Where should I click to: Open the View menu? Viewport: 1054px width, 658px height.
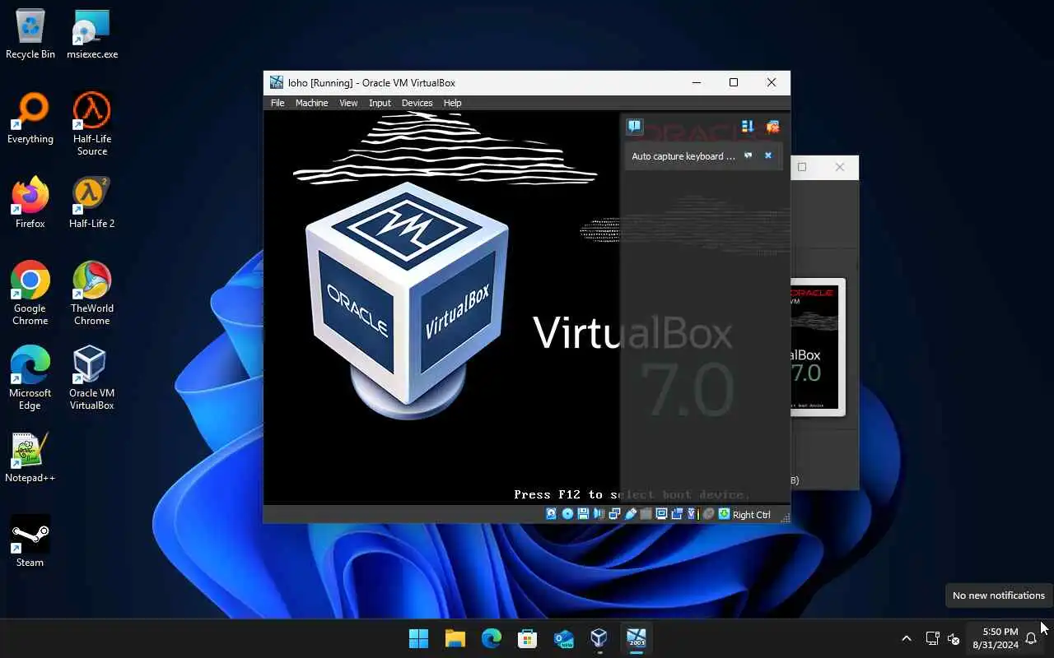pyautogui.click(x=348, y=103)
